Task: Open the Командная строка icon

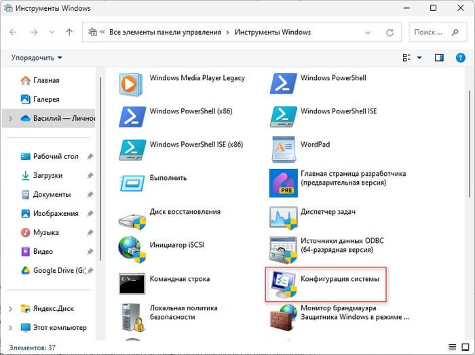Action: (132, 284)
